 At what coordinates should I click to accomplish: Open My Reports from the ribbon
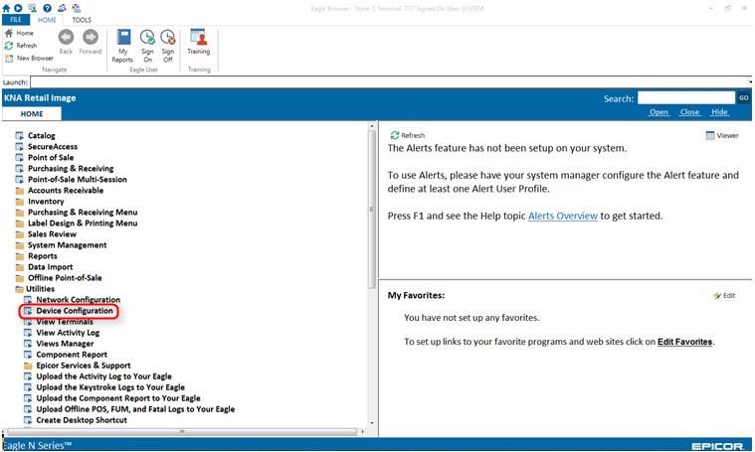click(x=123, y=39)
